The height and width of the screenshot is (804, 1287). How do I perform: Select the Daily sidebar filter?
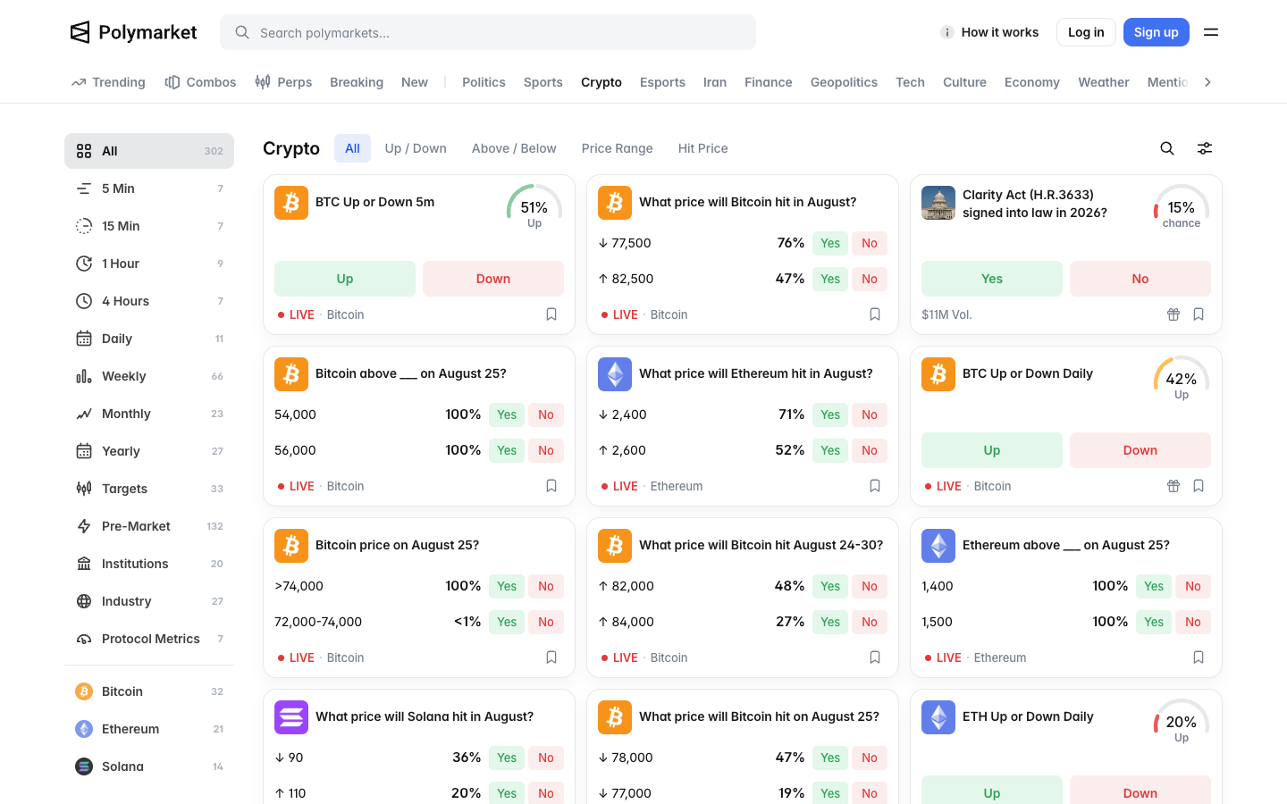[x=149, y=339]
